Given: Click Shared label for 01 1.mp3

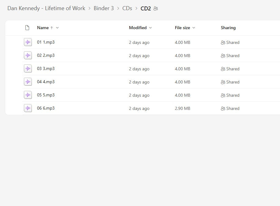Looking at the screenshot, I should (x=233, y=43).
